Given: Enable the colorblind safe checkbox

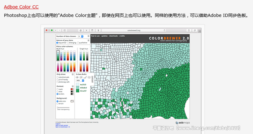Looking at the screenshot, I should pos(57,77).
